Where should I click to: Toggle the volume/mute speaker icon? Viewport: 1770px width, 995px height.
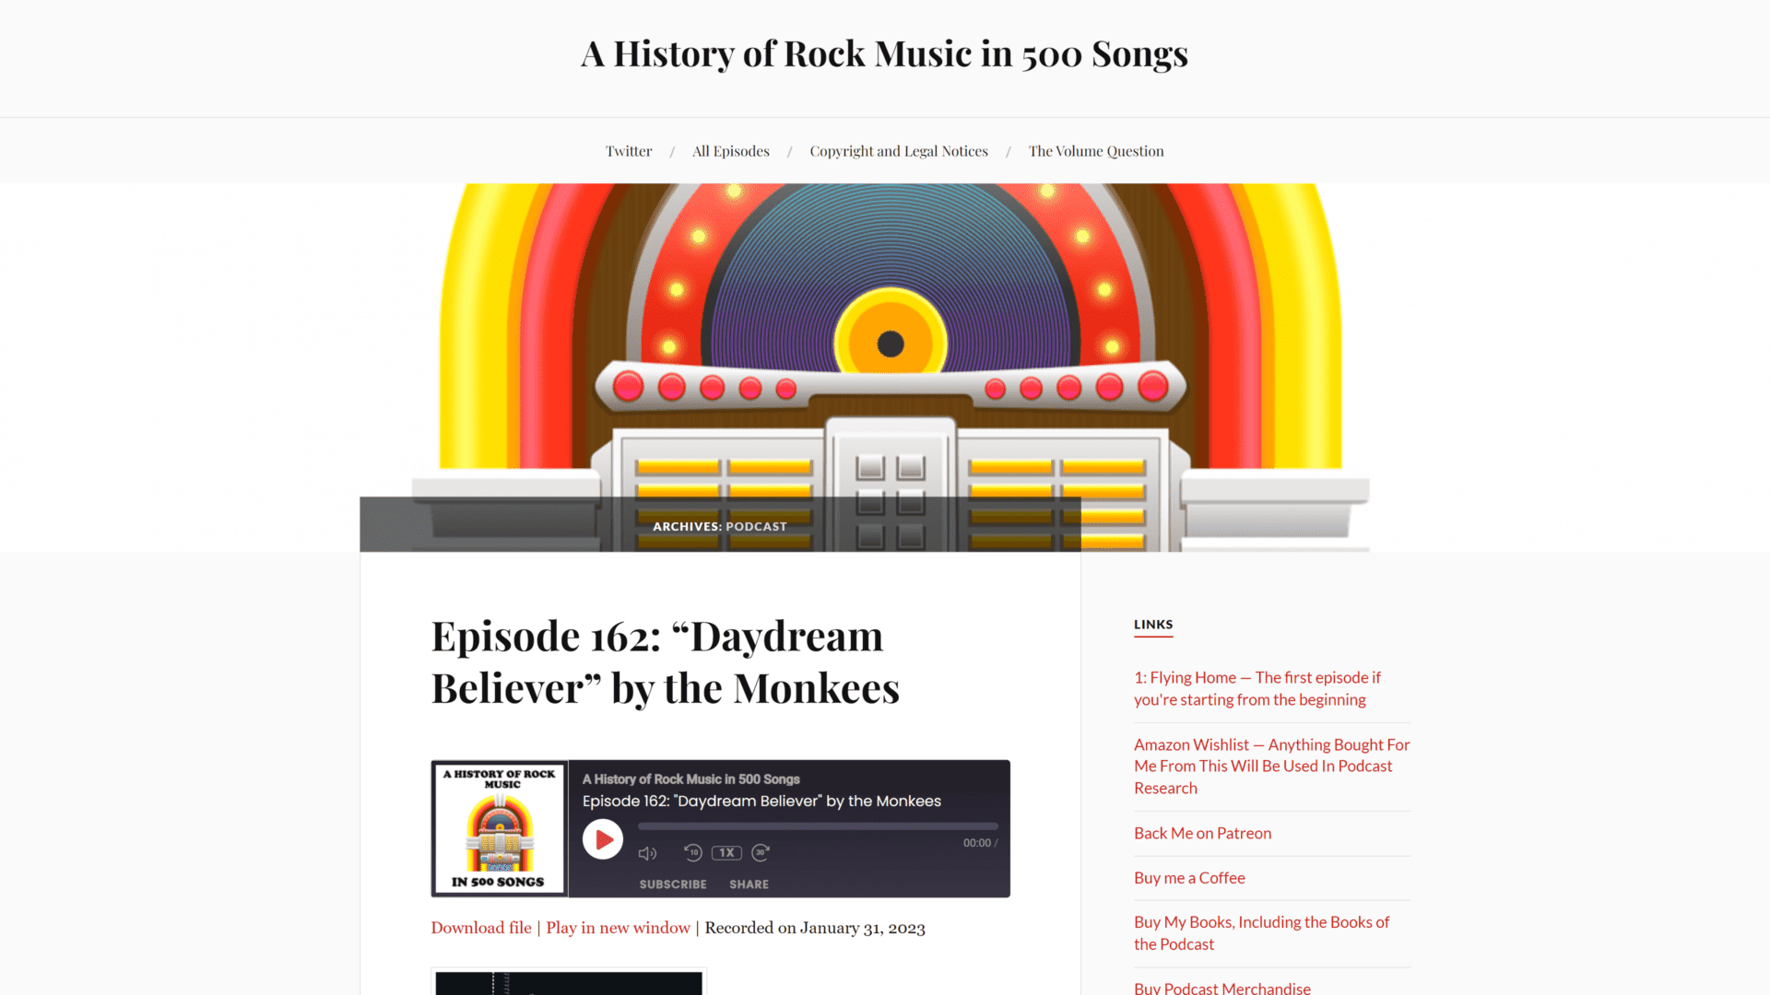[x=648, y=851]
